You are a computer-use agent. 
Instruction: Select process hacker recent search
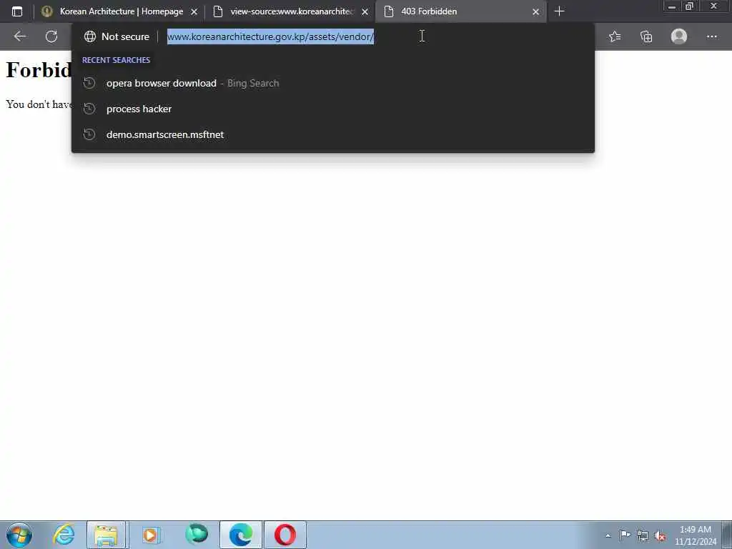pos(333,109)
